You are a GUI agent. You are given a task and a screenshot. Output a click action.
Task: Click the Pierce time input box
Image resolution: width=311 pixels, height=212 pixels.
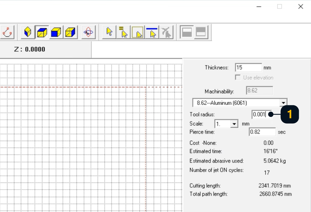(262, 132)
